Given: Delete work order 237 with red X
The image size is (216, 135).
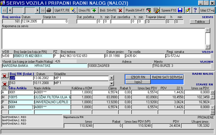Looking at the screenshot, I should coord(5,76).
